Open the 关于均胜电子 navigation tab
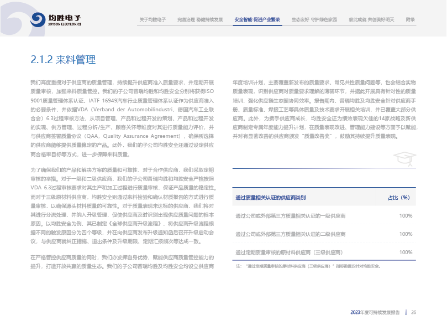 152,19
